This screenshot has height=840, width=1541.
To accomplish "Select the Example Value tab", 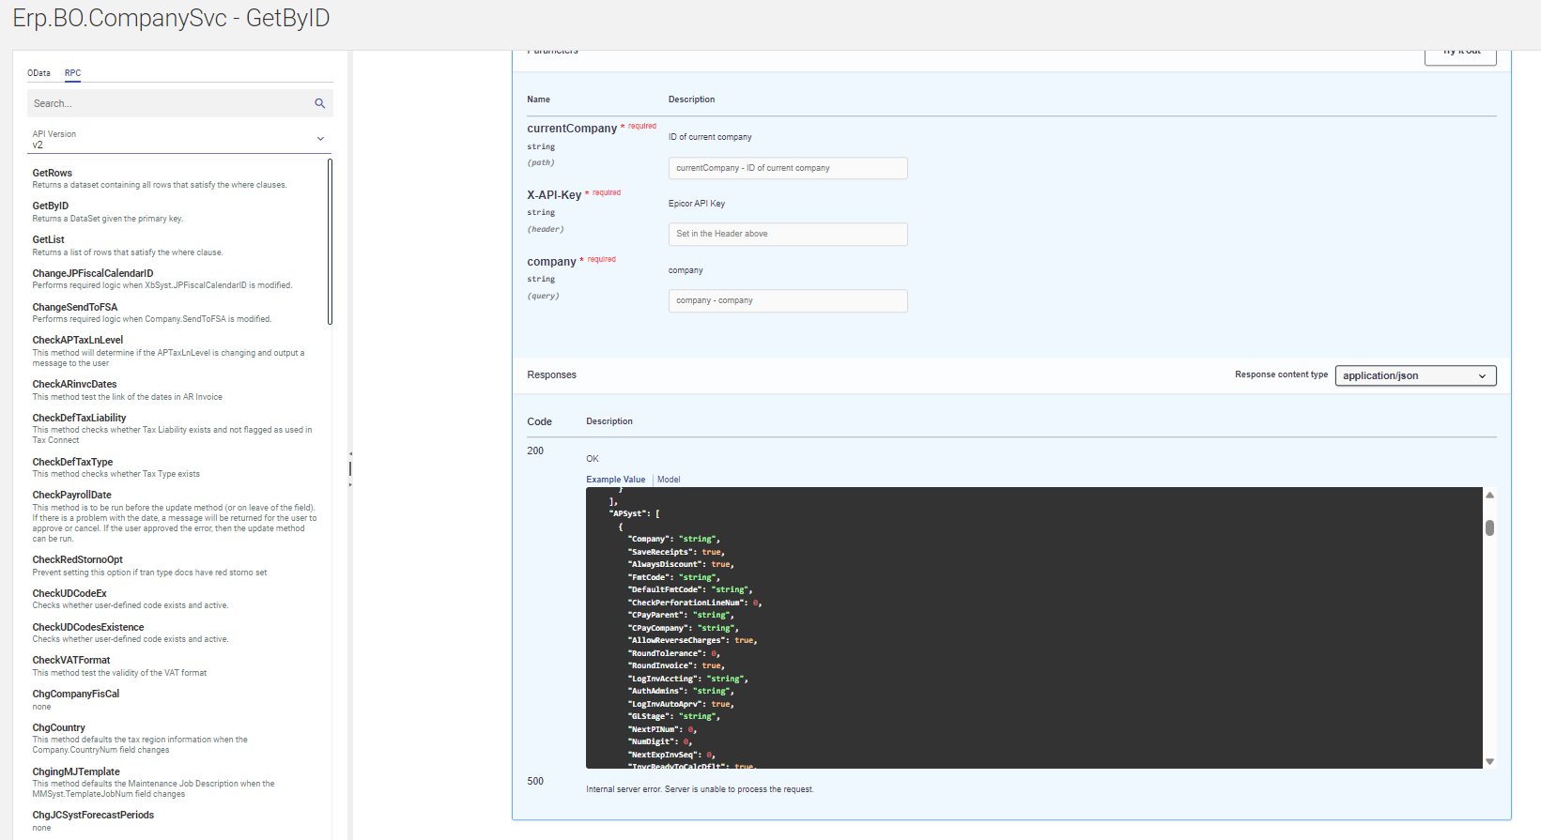I will 615,480.
